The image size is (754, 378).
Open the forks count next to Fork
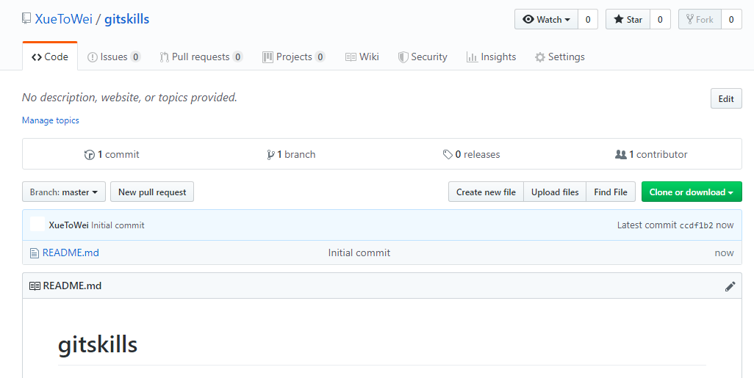coord(731,19)
